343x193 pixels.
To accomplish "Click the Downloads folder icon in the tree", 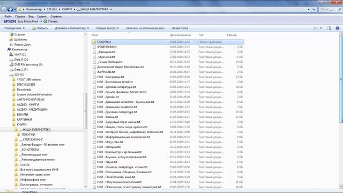I will click(14, 90).
